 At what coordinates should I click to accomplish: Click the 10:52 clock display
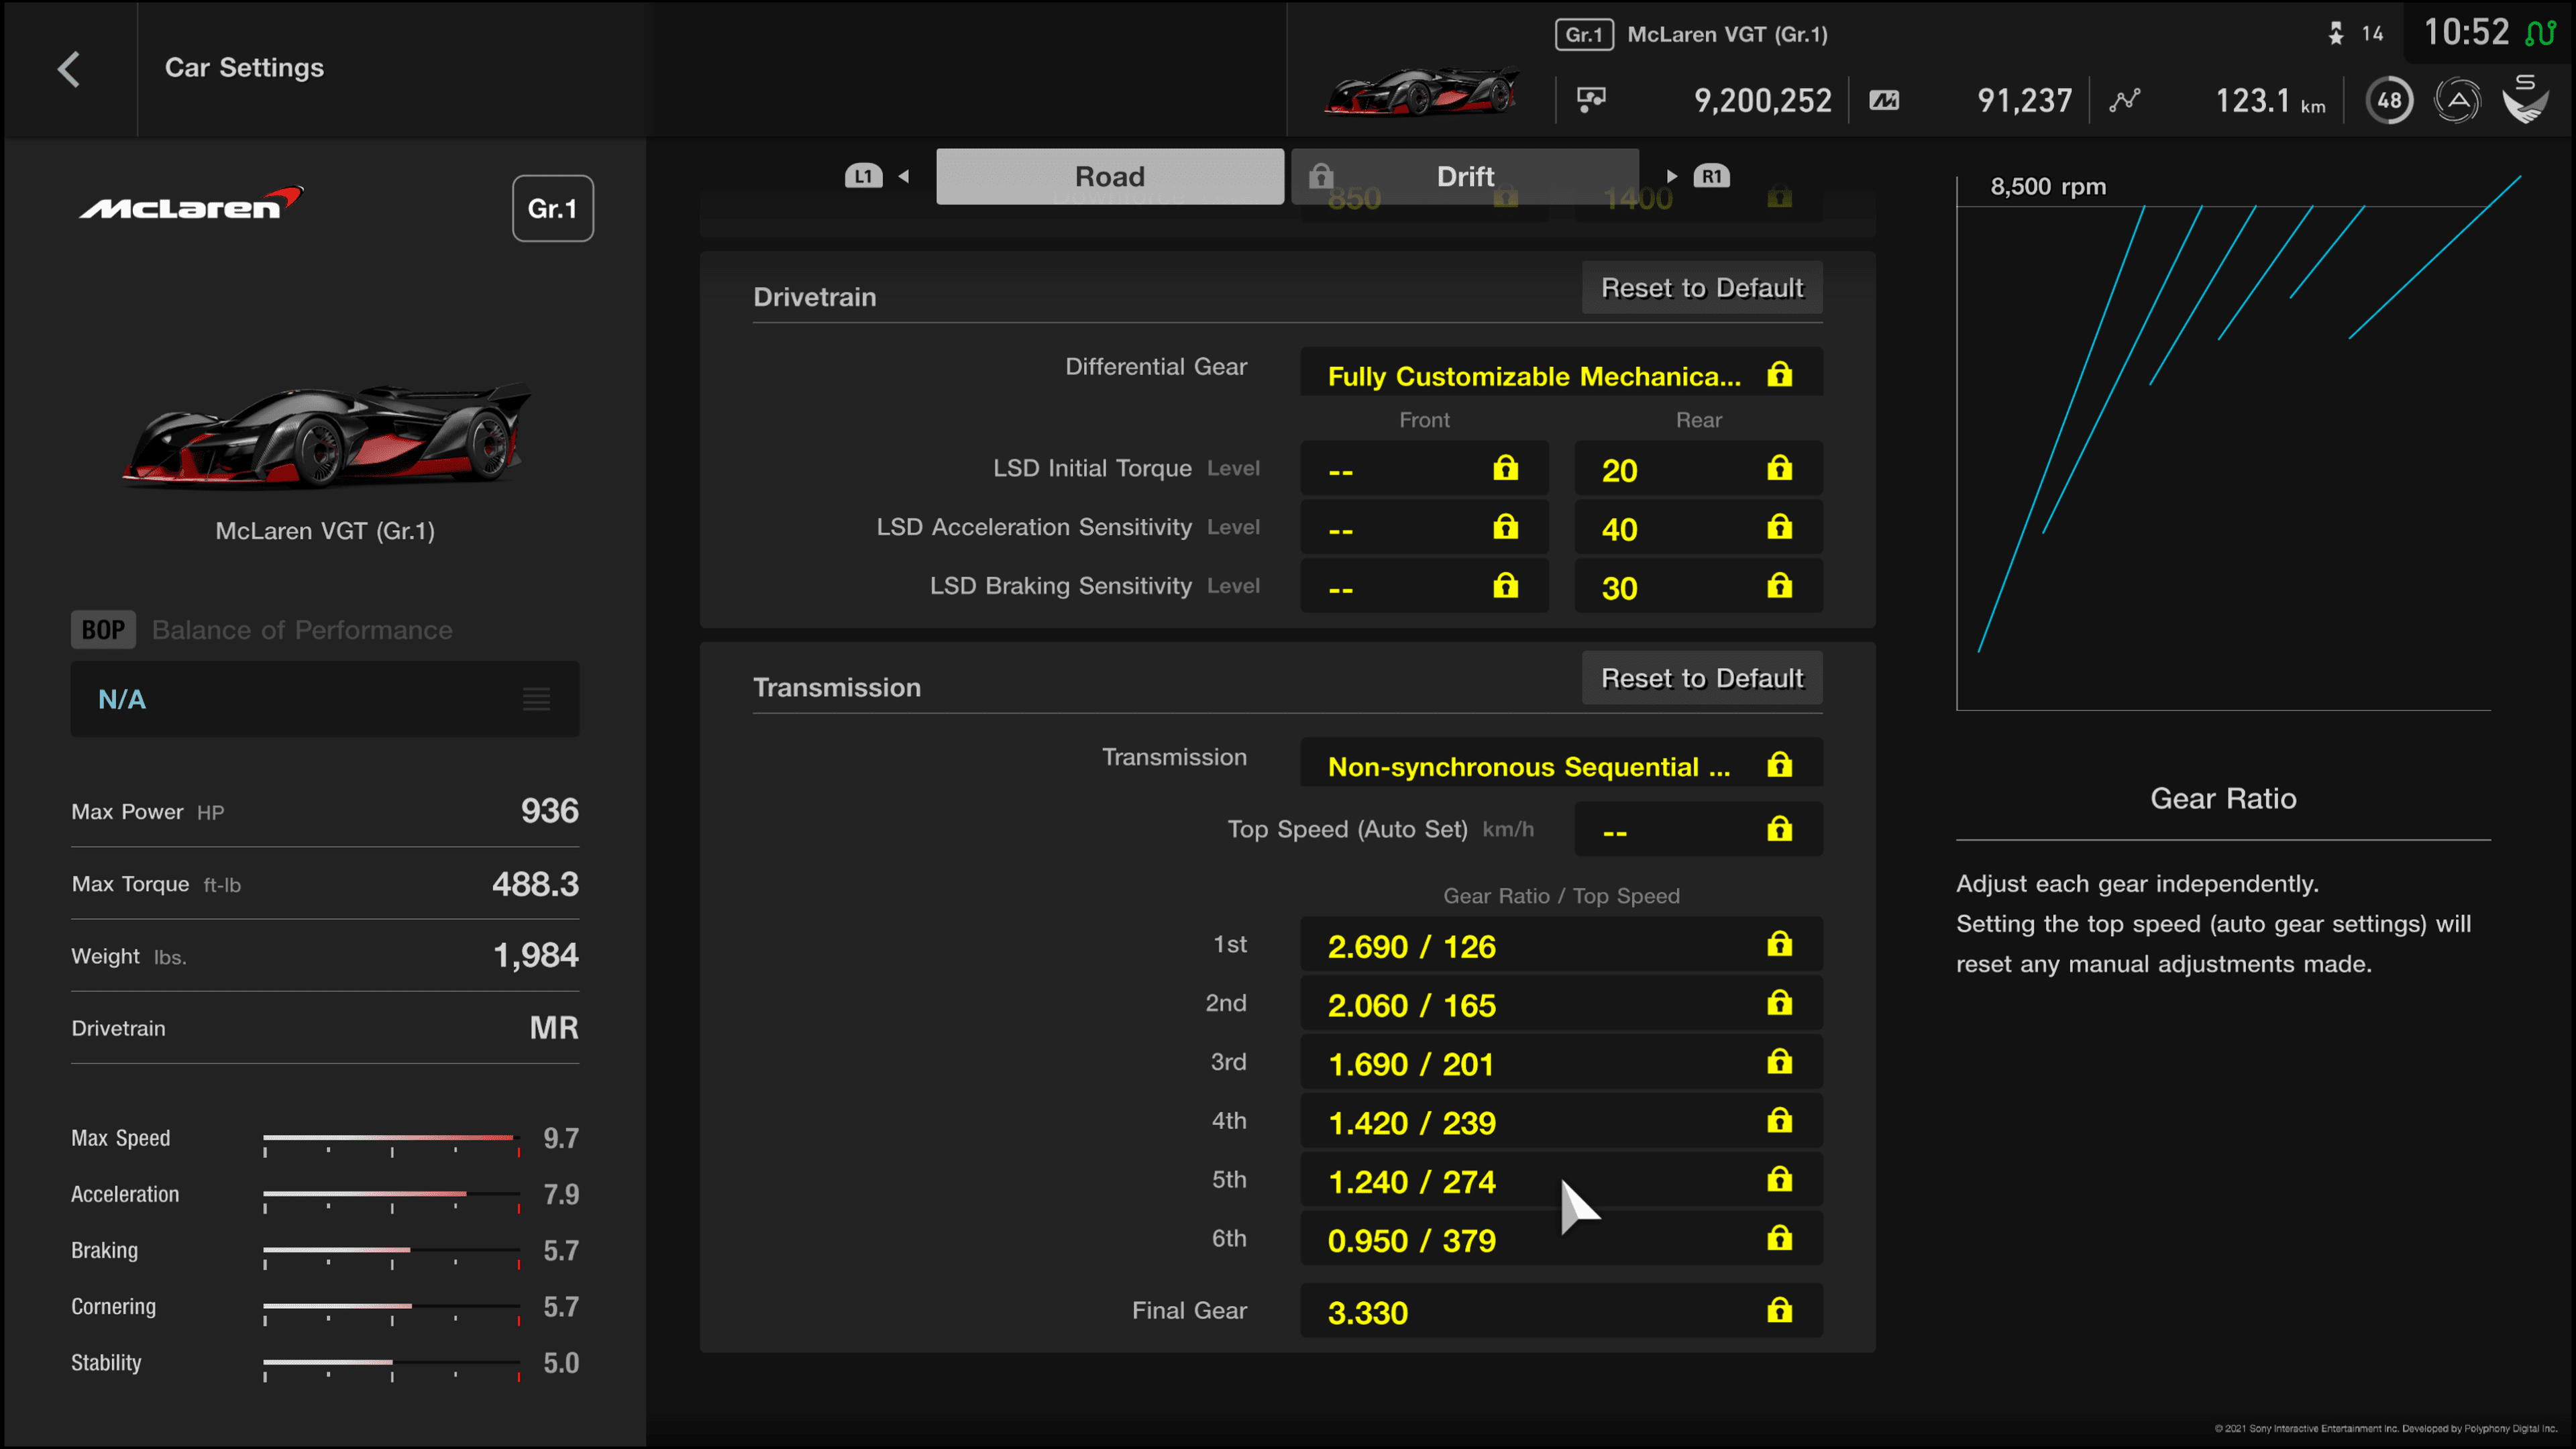click(x=2466, y=32)
